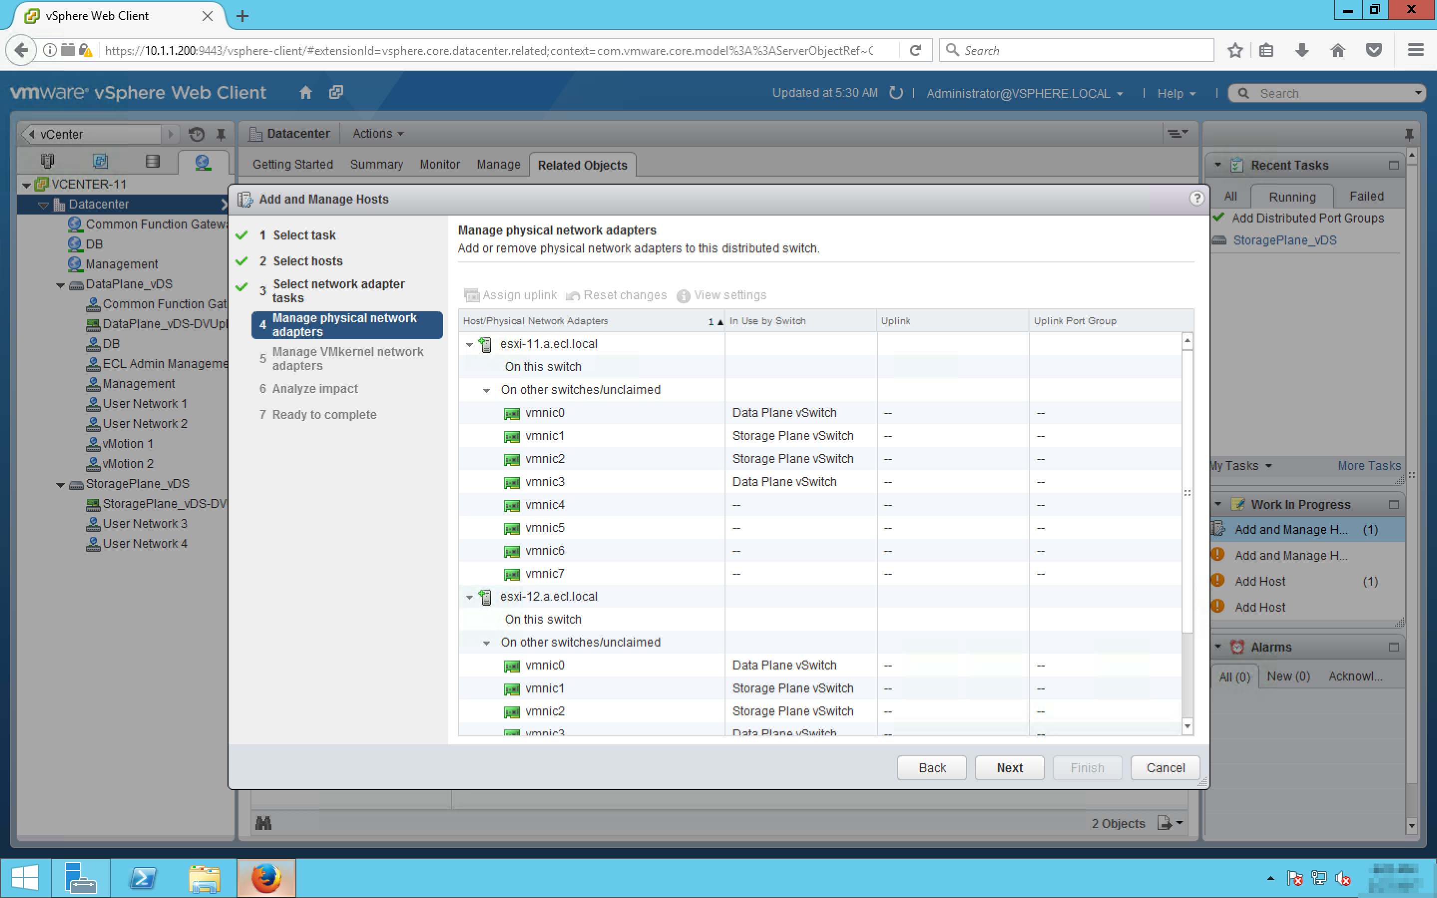The width and height of the screenshot is (1437, 898).
Task: Open the More Tasks link
Action: coord(1369,465)
